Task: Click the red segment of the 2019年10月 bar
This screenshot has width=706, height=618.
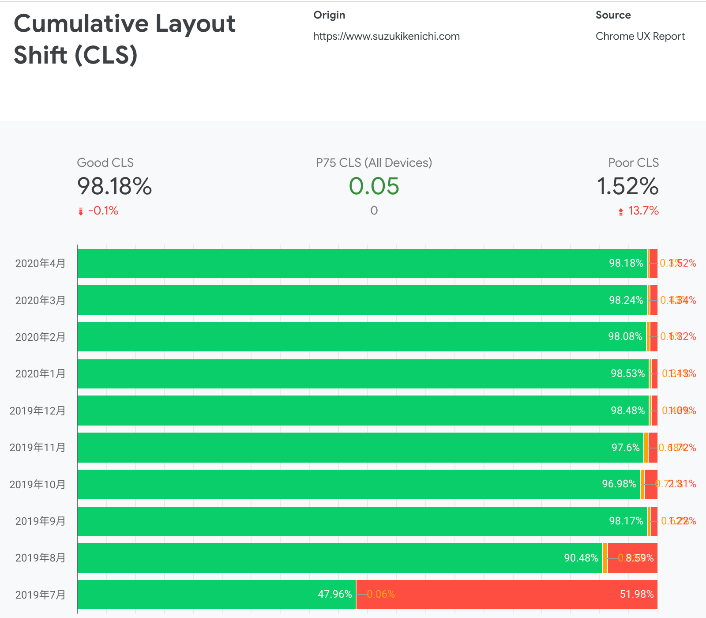Action: coord(651,484)
